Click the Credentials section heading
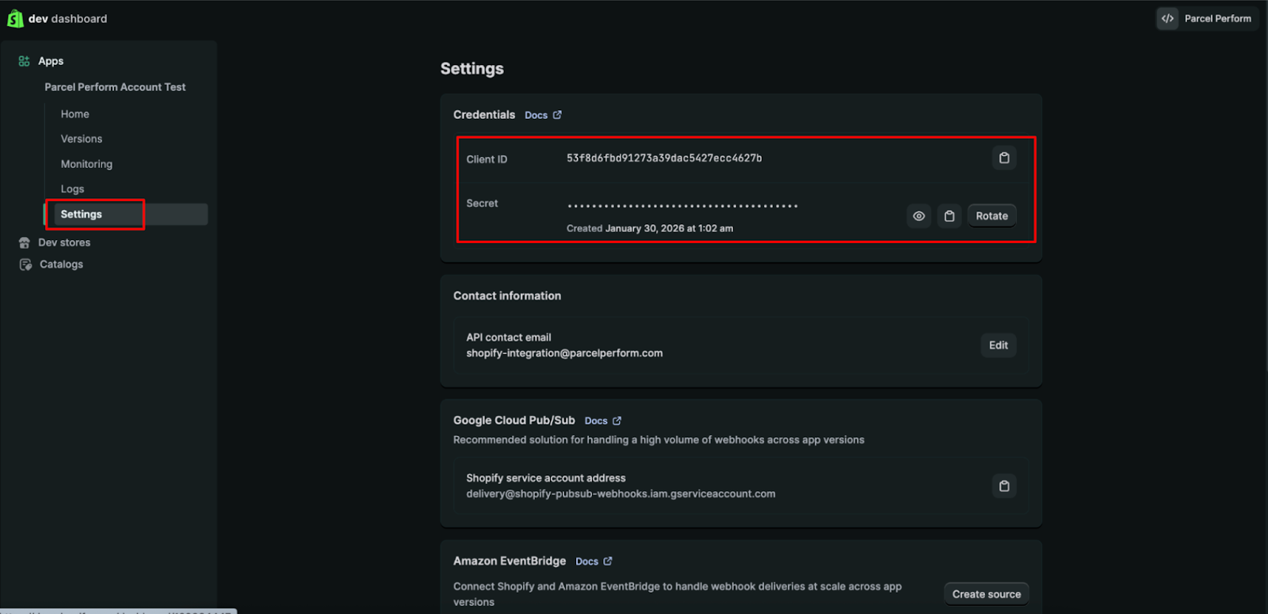 coord(484,115)
